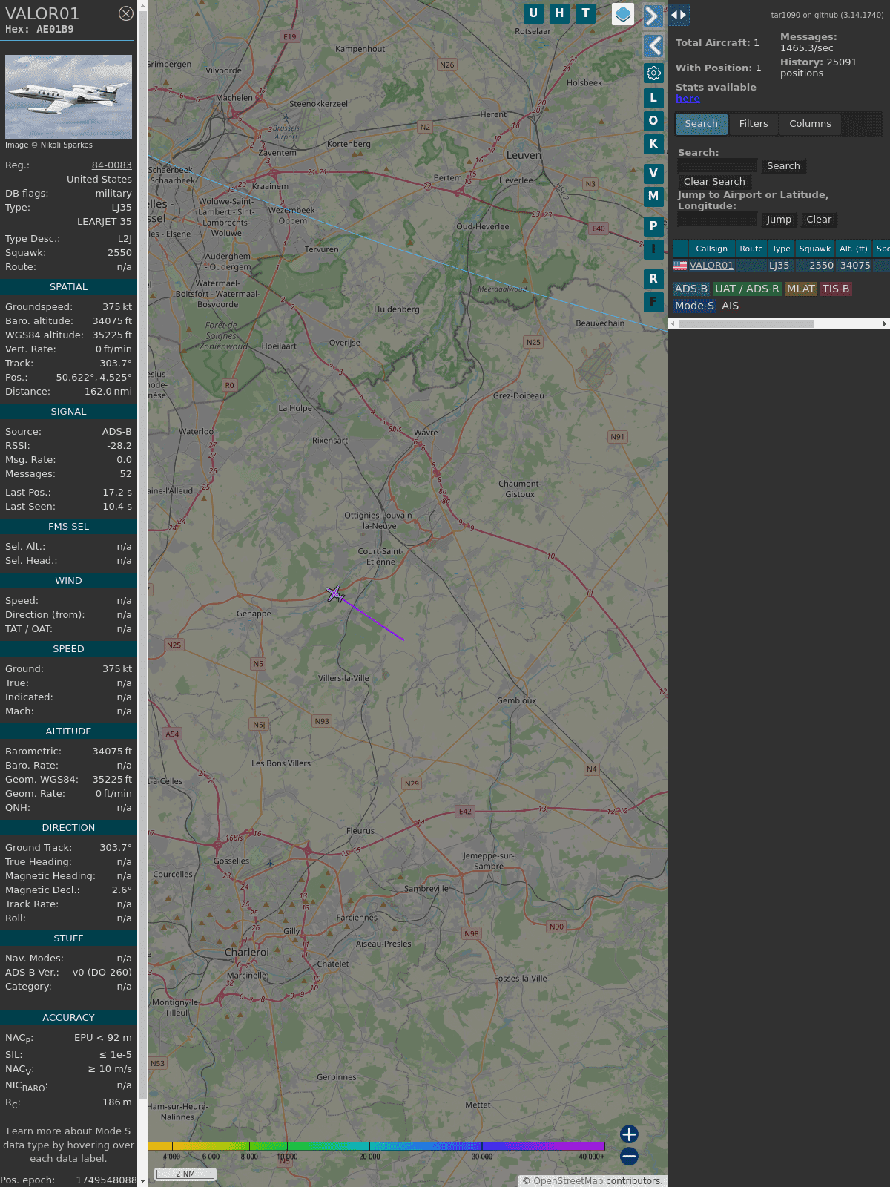Toggle Mode-S source legend
Viewport: 890px width, 1187px height.
pyautogui.click(x=694, y=306)
